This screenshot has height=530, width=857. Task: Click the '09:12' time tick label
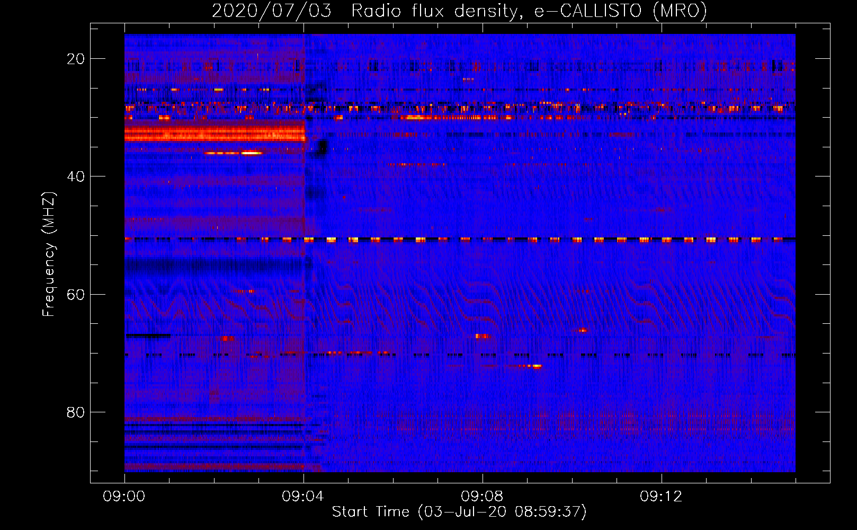pos(661,497)
